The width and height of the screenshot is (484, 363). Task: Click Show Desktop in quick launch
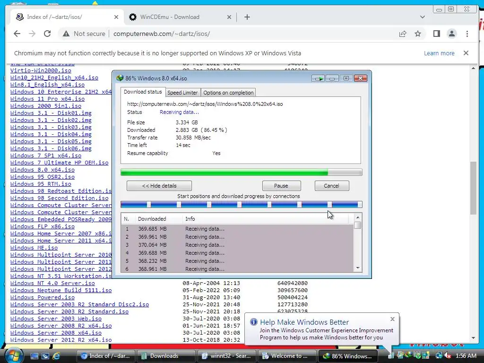pos(34,356)
